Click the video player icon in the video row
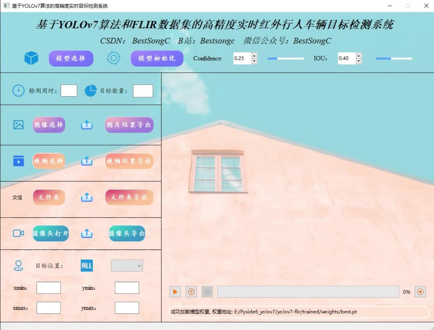434x330 pixels. tap(18, 161)
